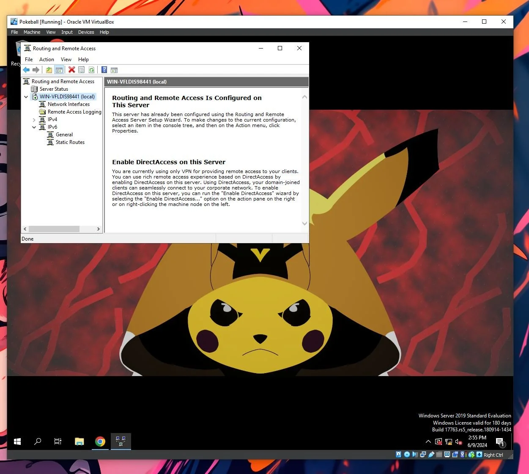Select the IPv4 tree item
Screen dimensions: 529x474
click(52, 119)
